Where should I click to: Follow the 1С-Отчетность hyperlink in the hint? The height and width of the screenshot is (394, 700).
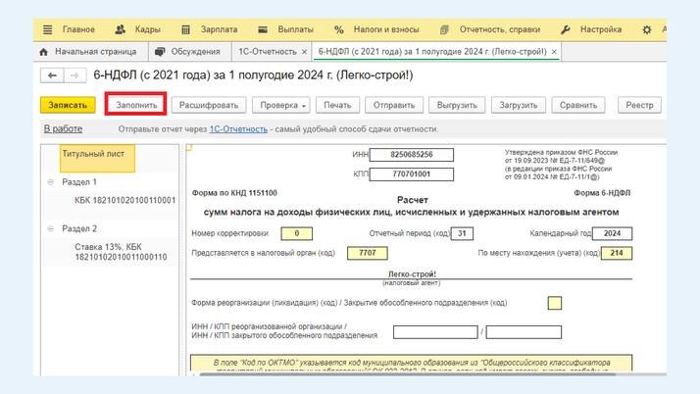point(238,129)
